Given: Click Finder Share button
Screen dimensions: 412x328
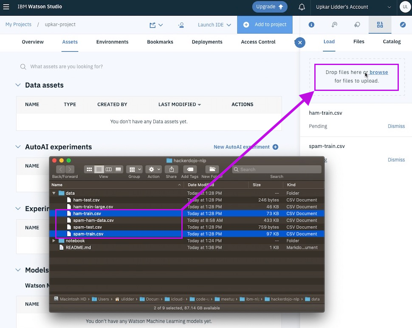Looking at the screenshot, I should click(x=171, y=169).
